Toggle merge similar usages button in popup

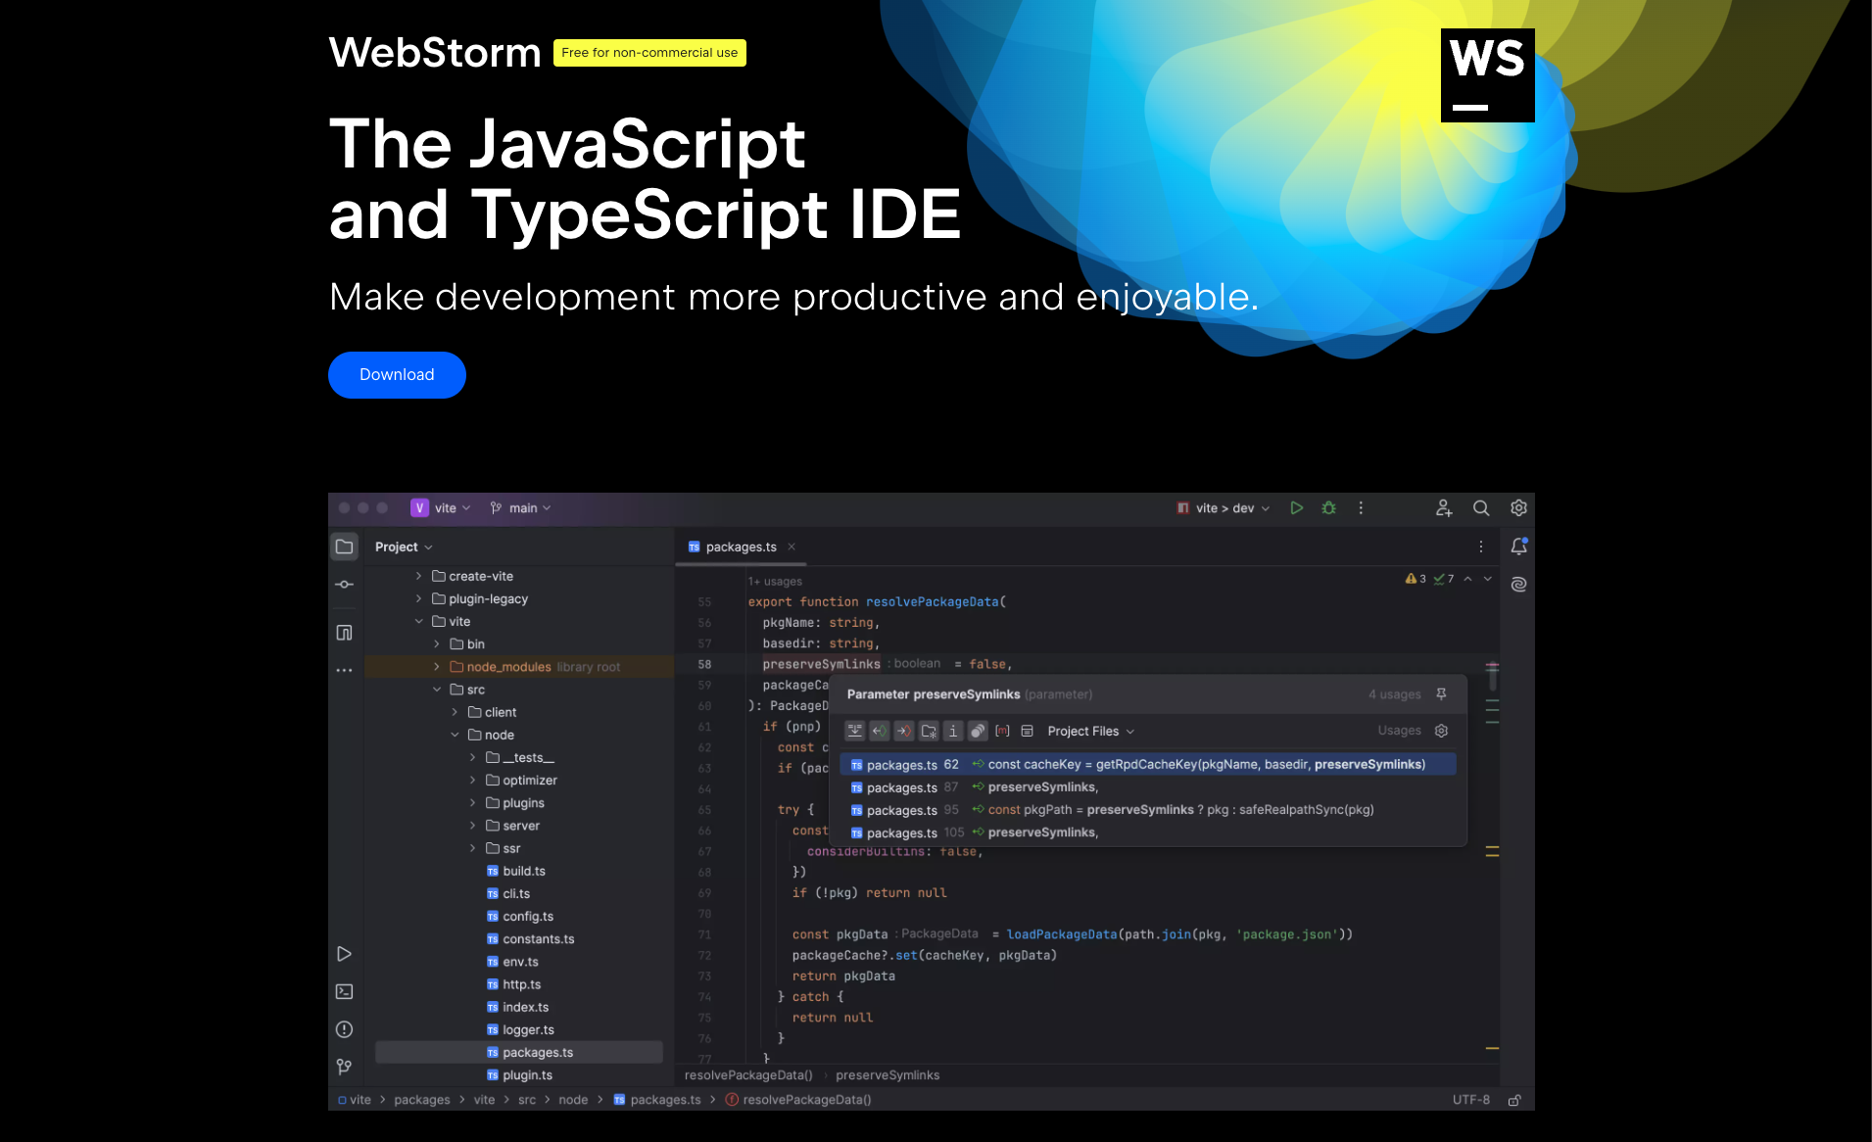coord(978,731)
